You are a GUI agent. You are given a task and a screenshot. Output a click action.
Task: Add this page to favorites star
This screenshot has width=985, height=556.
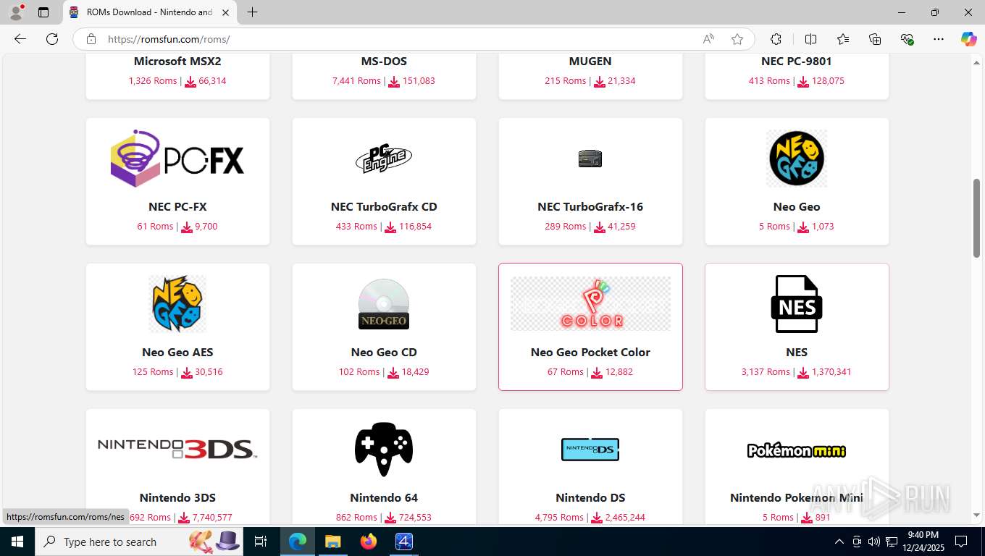pyautogui.click(x=737, y=39)
